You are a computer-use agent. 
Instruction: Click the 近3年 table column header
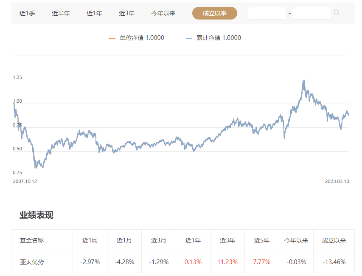coord(227,240)
